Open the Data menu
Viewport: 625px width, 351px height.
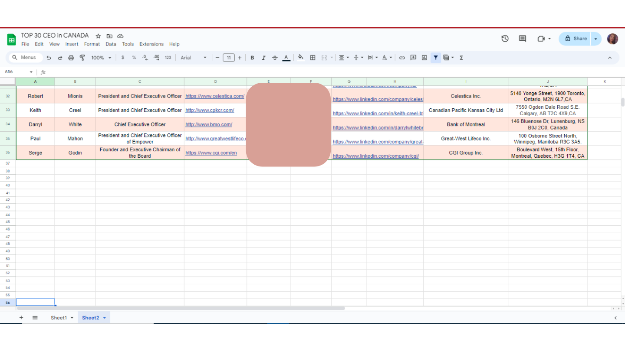[x=111, y=44]
